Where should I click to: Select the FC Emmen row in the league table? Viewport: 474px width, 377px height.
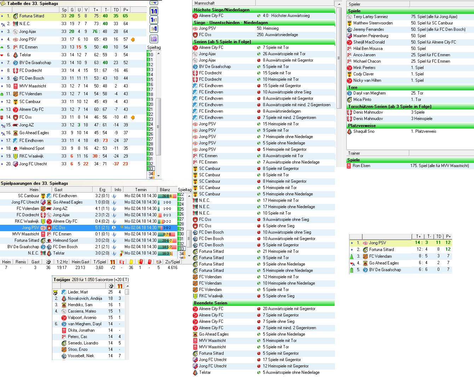[x=73, y=47]
